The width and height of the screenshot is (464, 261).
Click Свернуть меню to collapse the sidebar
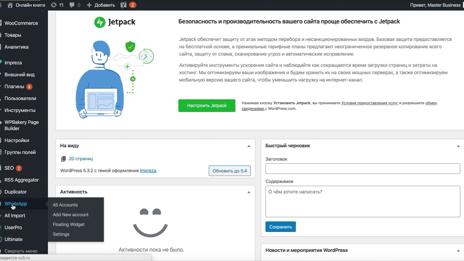pyautogui.click(x=21, y=251)
